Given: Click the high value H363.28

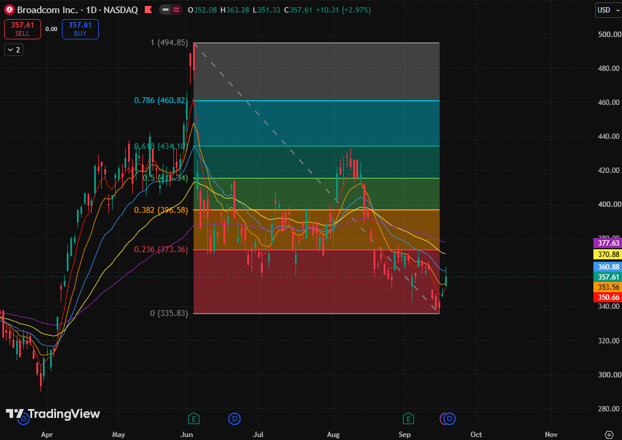Looking at the screenshot, I should pos(235,10).
